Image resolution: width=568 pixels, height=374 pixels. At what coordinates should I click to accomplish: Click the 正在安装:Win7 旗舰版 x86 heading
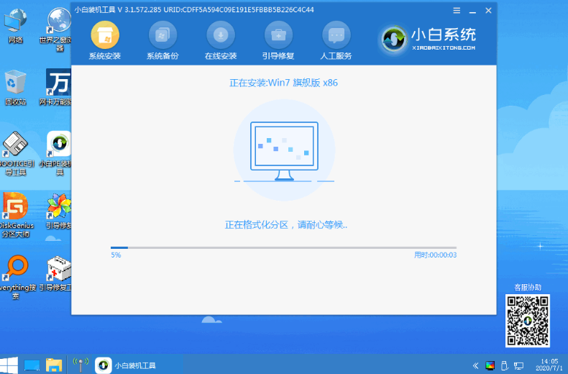283,83
